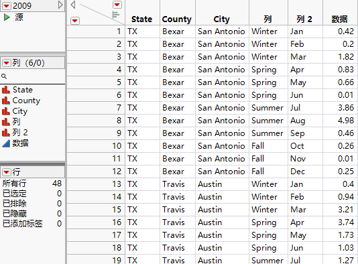The height and width of the screenshot is (264, 358).
Task: Select row number 13
Action: 96,184
